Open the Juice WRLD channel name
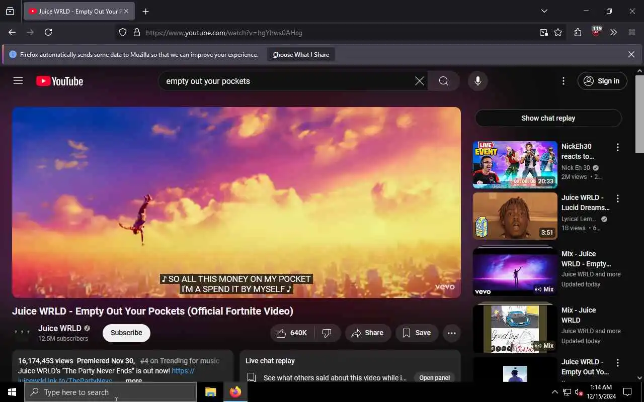 (60, 328)
